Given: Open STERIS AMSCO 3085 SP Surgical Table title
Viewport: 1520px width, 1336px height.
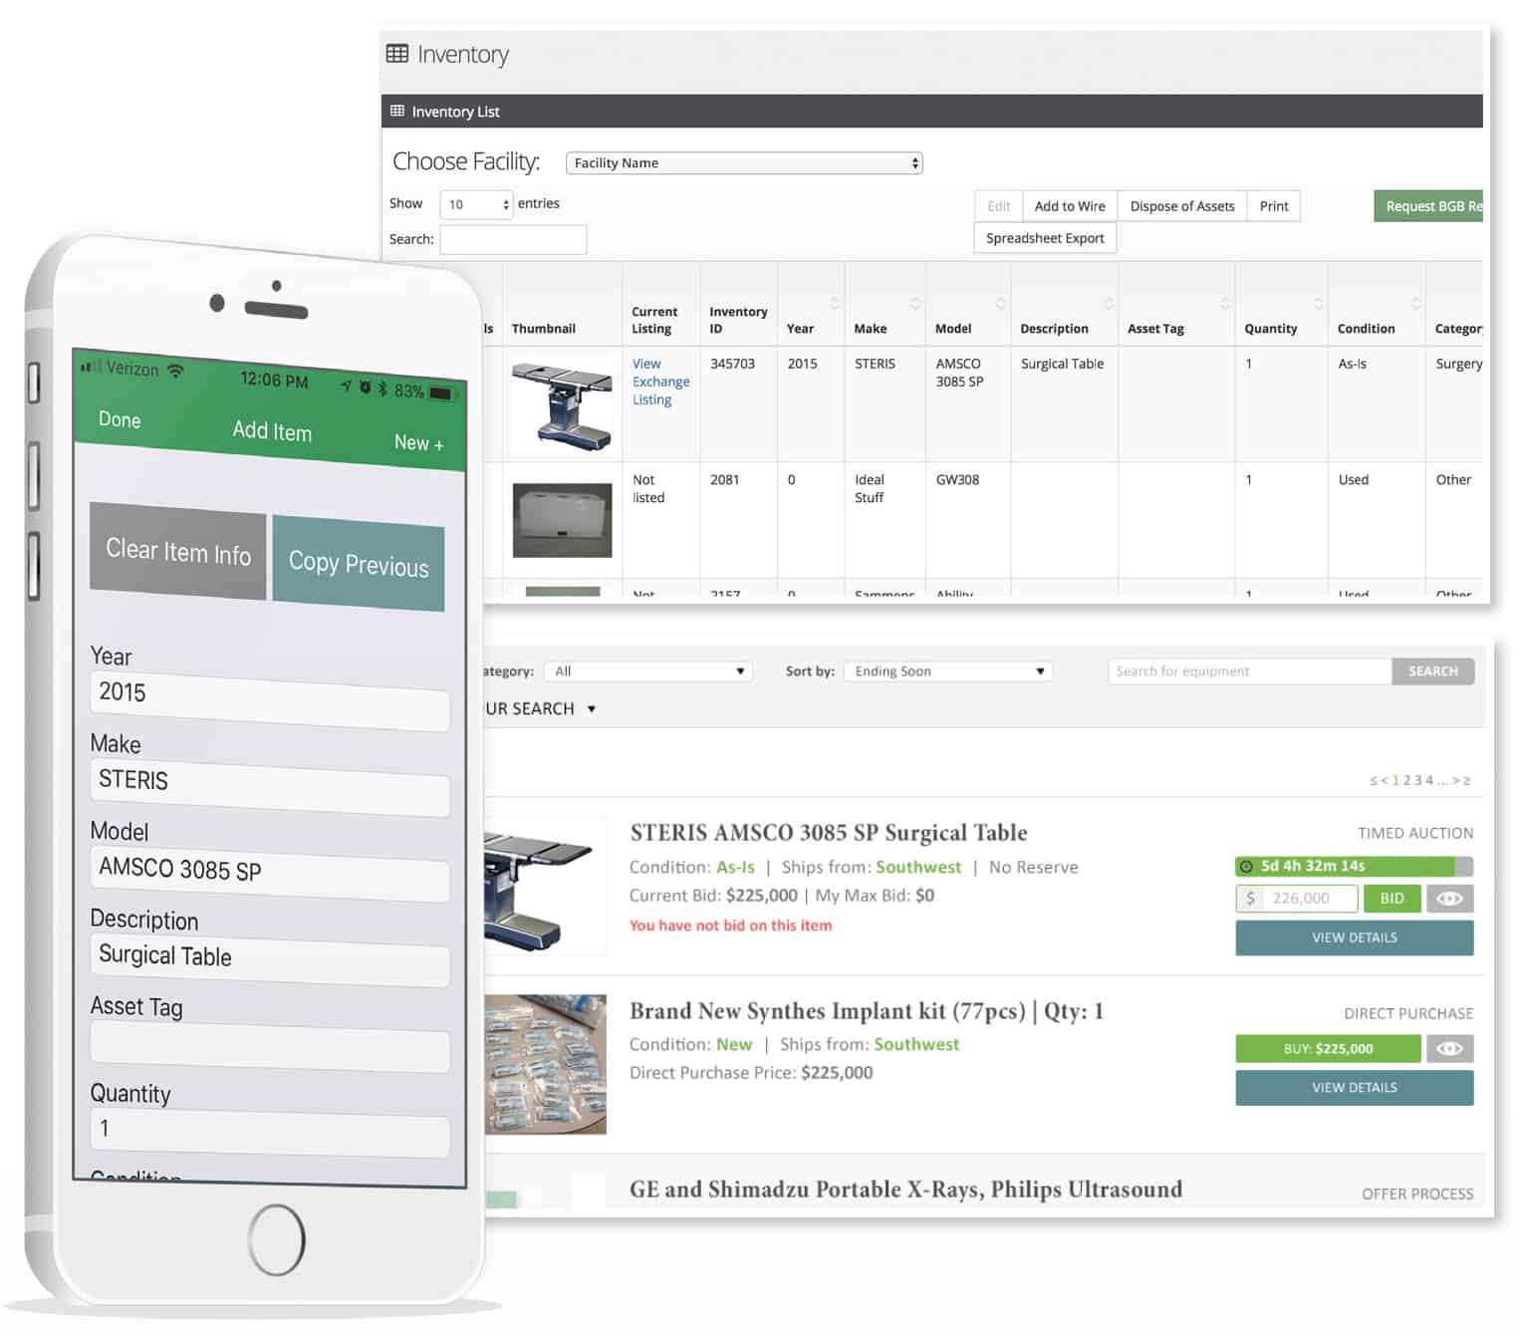Looking at the screenshot, I should point(829,833).
